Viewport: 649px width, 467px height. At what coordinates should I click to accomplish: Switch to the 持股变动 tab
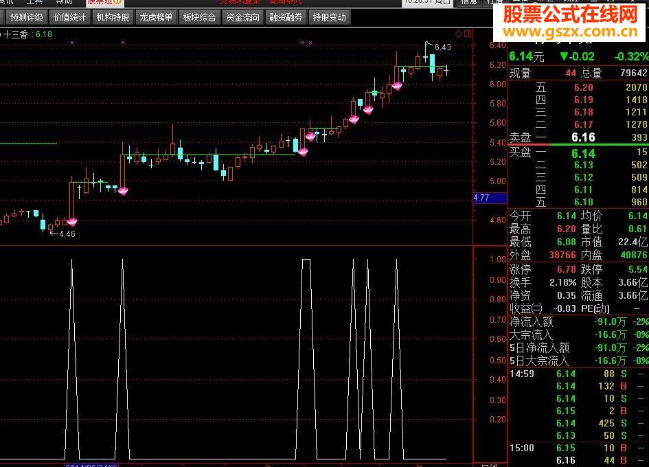click(329, 17)
